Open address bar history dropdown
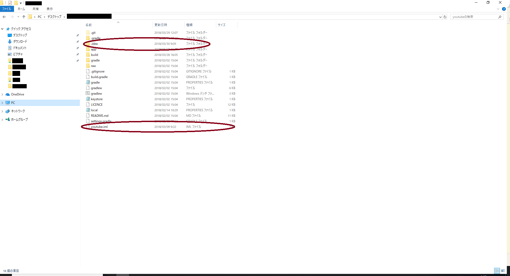The image size is (510, 276). (440, 17)
